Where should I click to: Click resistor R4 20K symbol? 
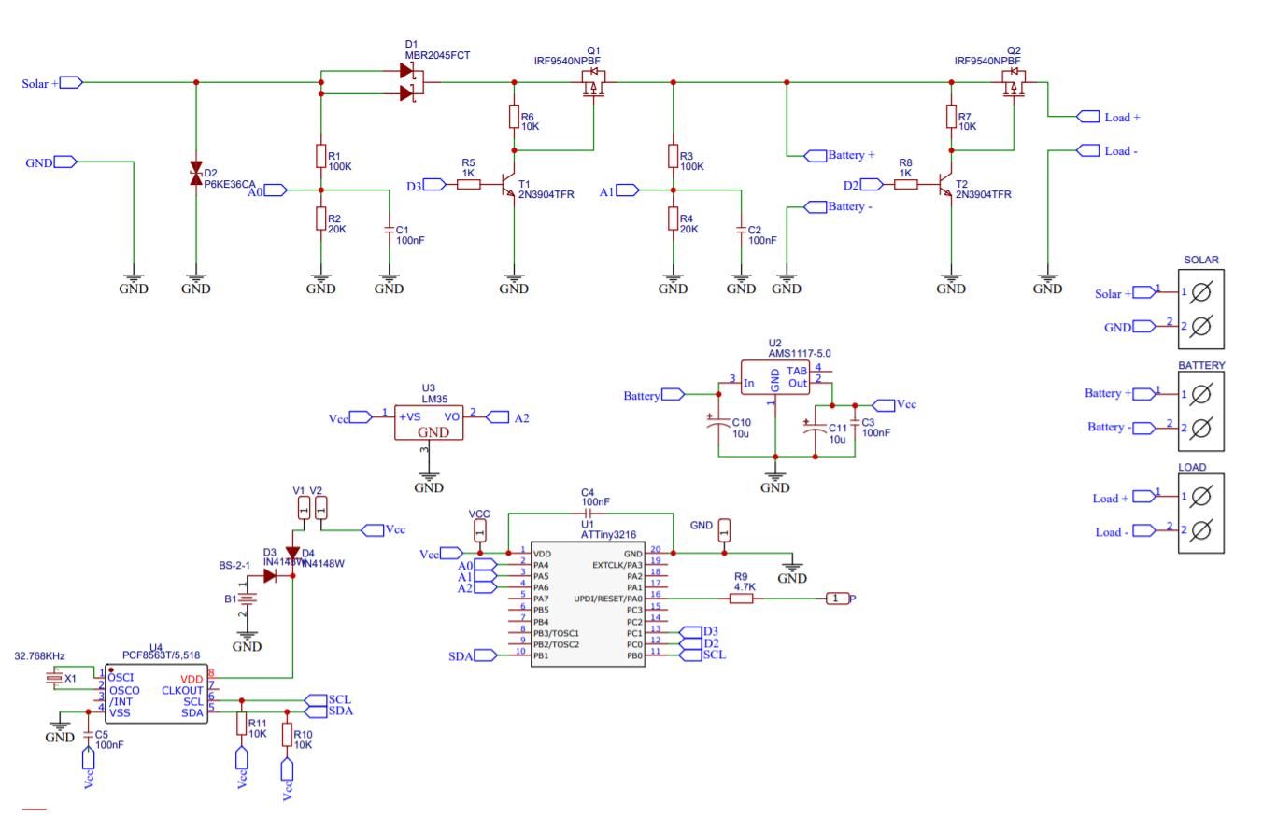[x=673, y=218]
